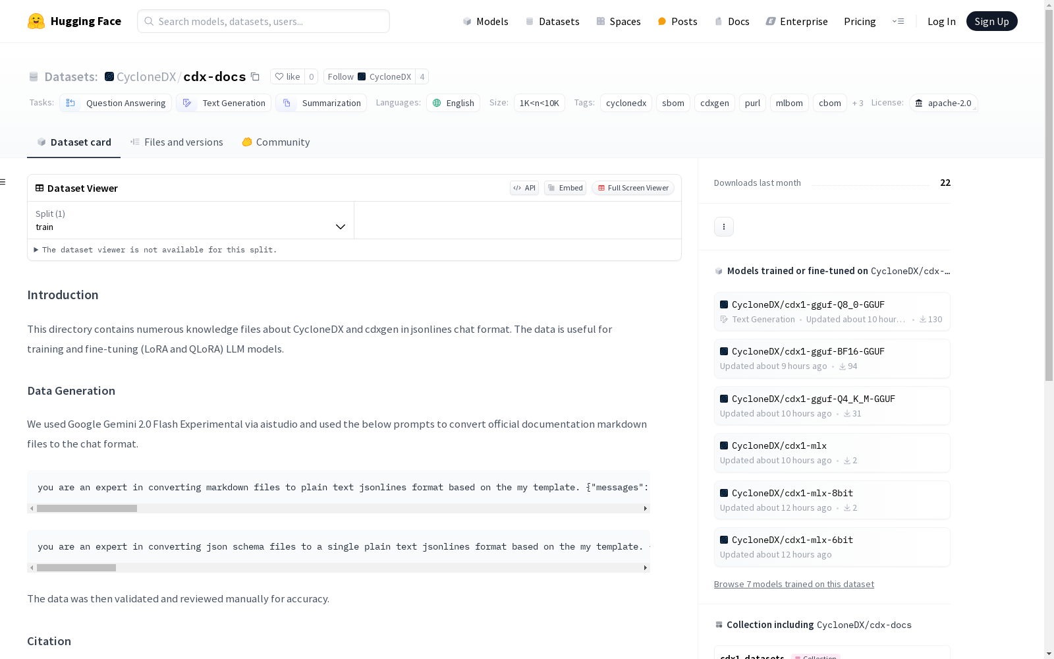
Task: Open the Split train dropdown
Action: coord(190,220)
